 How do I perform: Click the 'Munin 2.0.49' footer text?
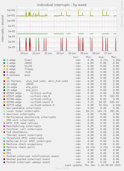62,168
